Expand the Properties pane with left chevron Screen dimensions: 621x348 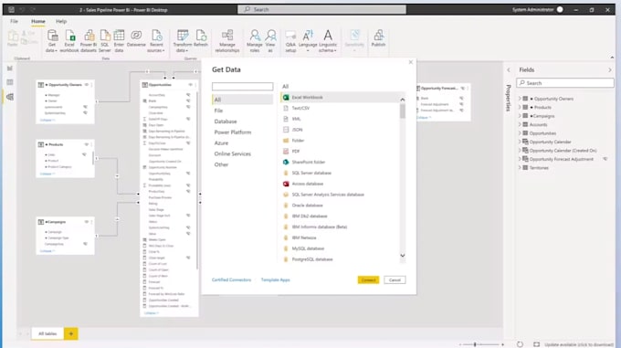coord(509,70)
